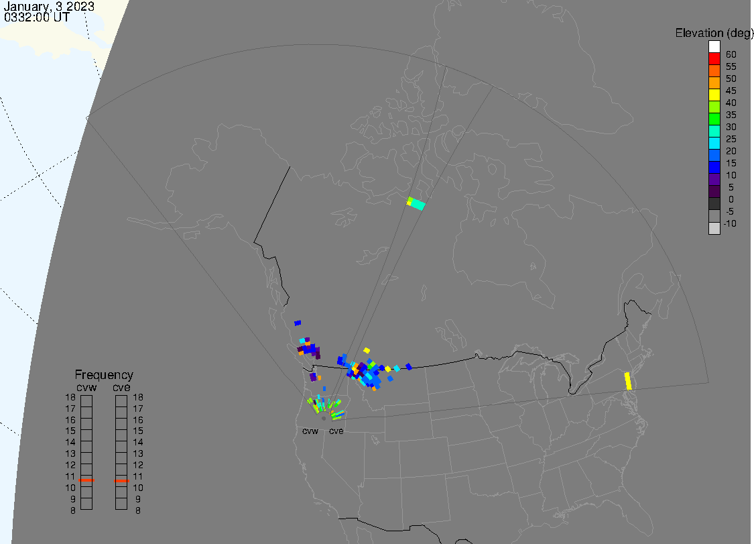
Task: Click the date text 'January, 3 2023'
Action: click(49, 7)
